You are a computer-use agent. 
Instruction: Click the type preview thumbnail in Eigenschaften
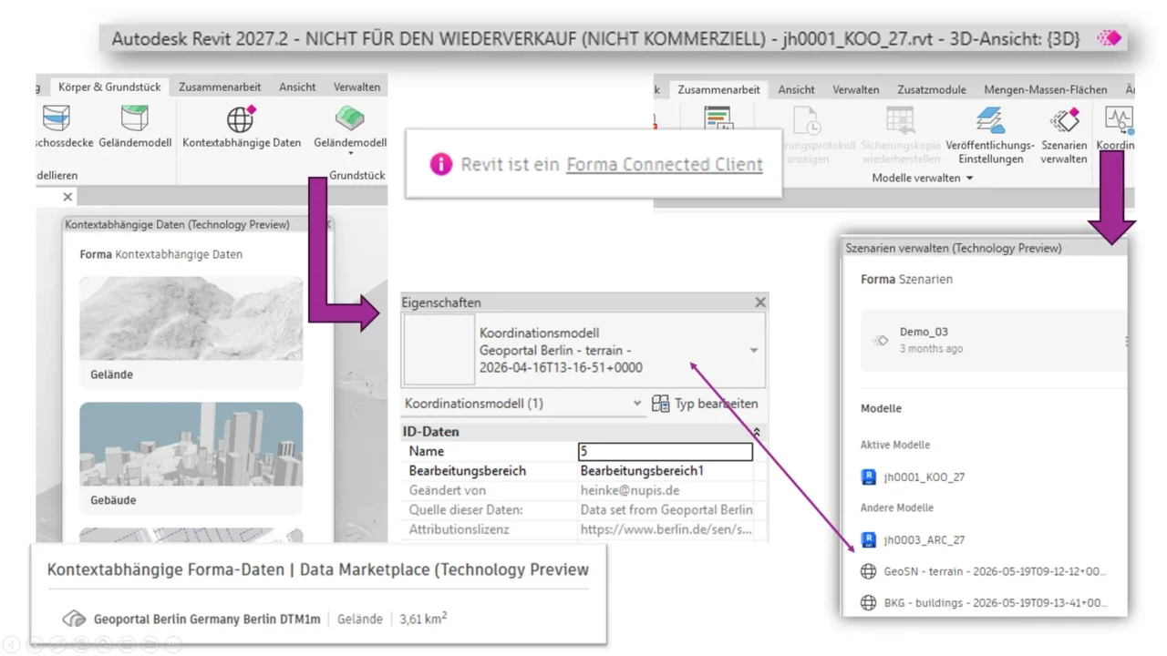tap(439, 350)
